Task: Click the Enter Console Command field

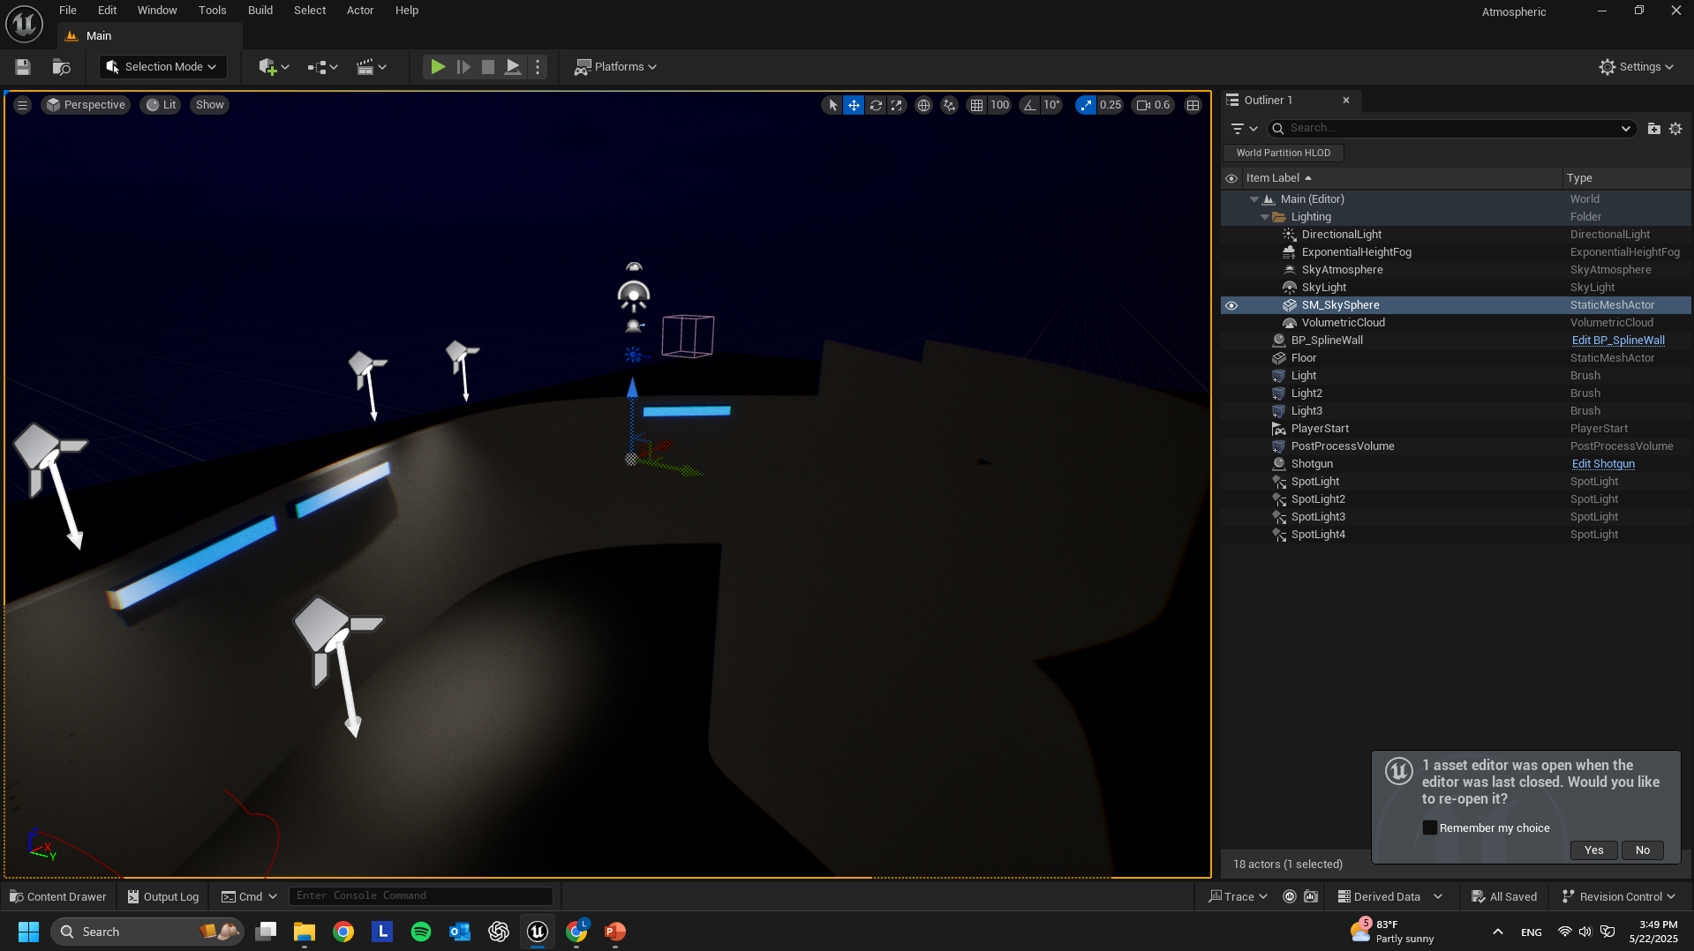Action: pyautogui.click(x=421, y=896)
